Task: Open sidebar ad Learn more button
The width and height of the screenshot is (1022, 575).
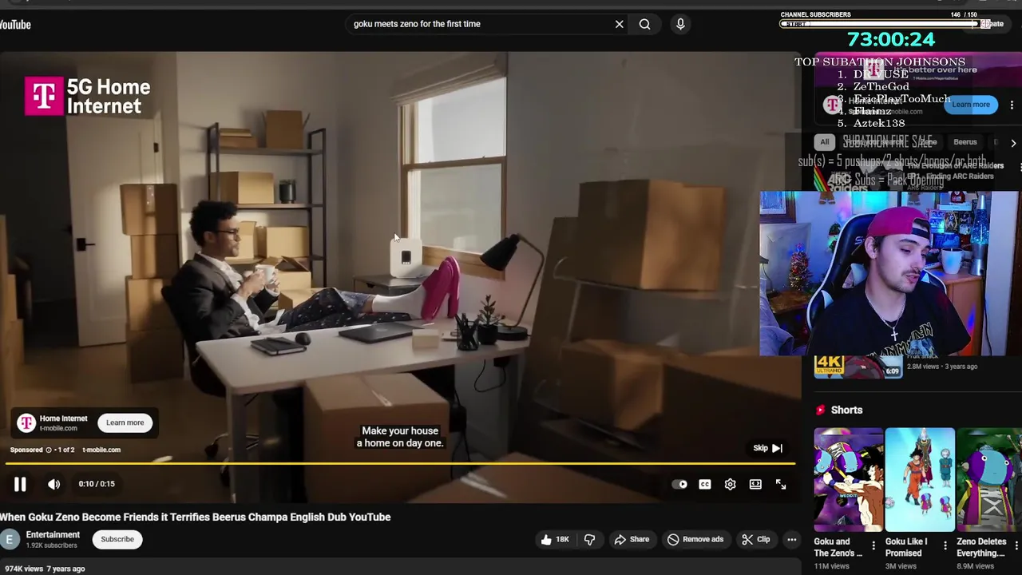Action: (971, 105)
